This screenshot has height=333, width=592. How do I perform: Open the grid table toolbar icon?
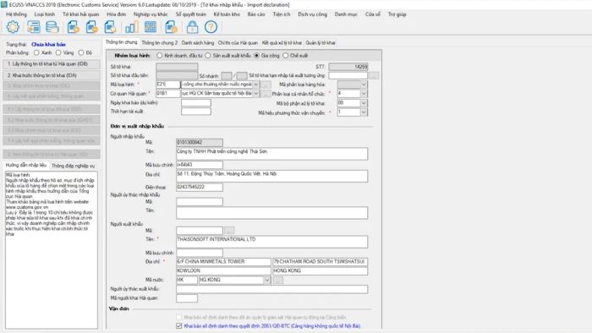pos(151,27)
